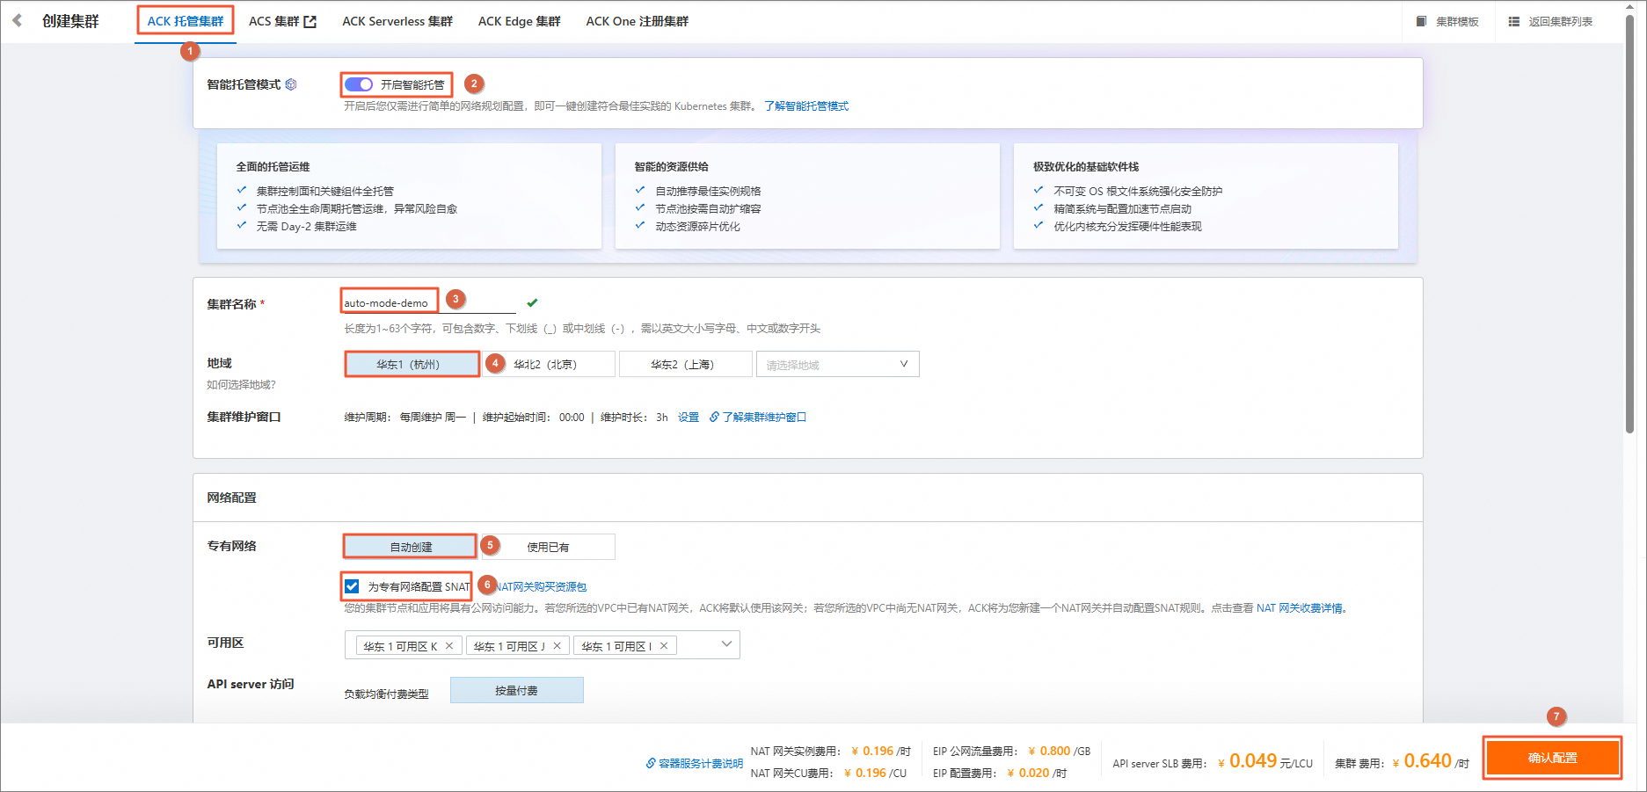Screen dimensions: 1647x792
Task: Click the 智能的资源供给 card heading
Action: coord(671,166)
